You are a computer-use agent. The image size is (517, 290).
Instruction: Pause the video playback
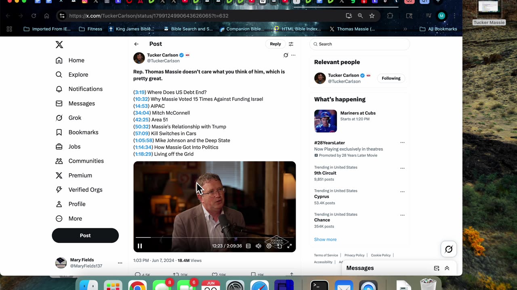pyautogui.click(x=140, y=246)
